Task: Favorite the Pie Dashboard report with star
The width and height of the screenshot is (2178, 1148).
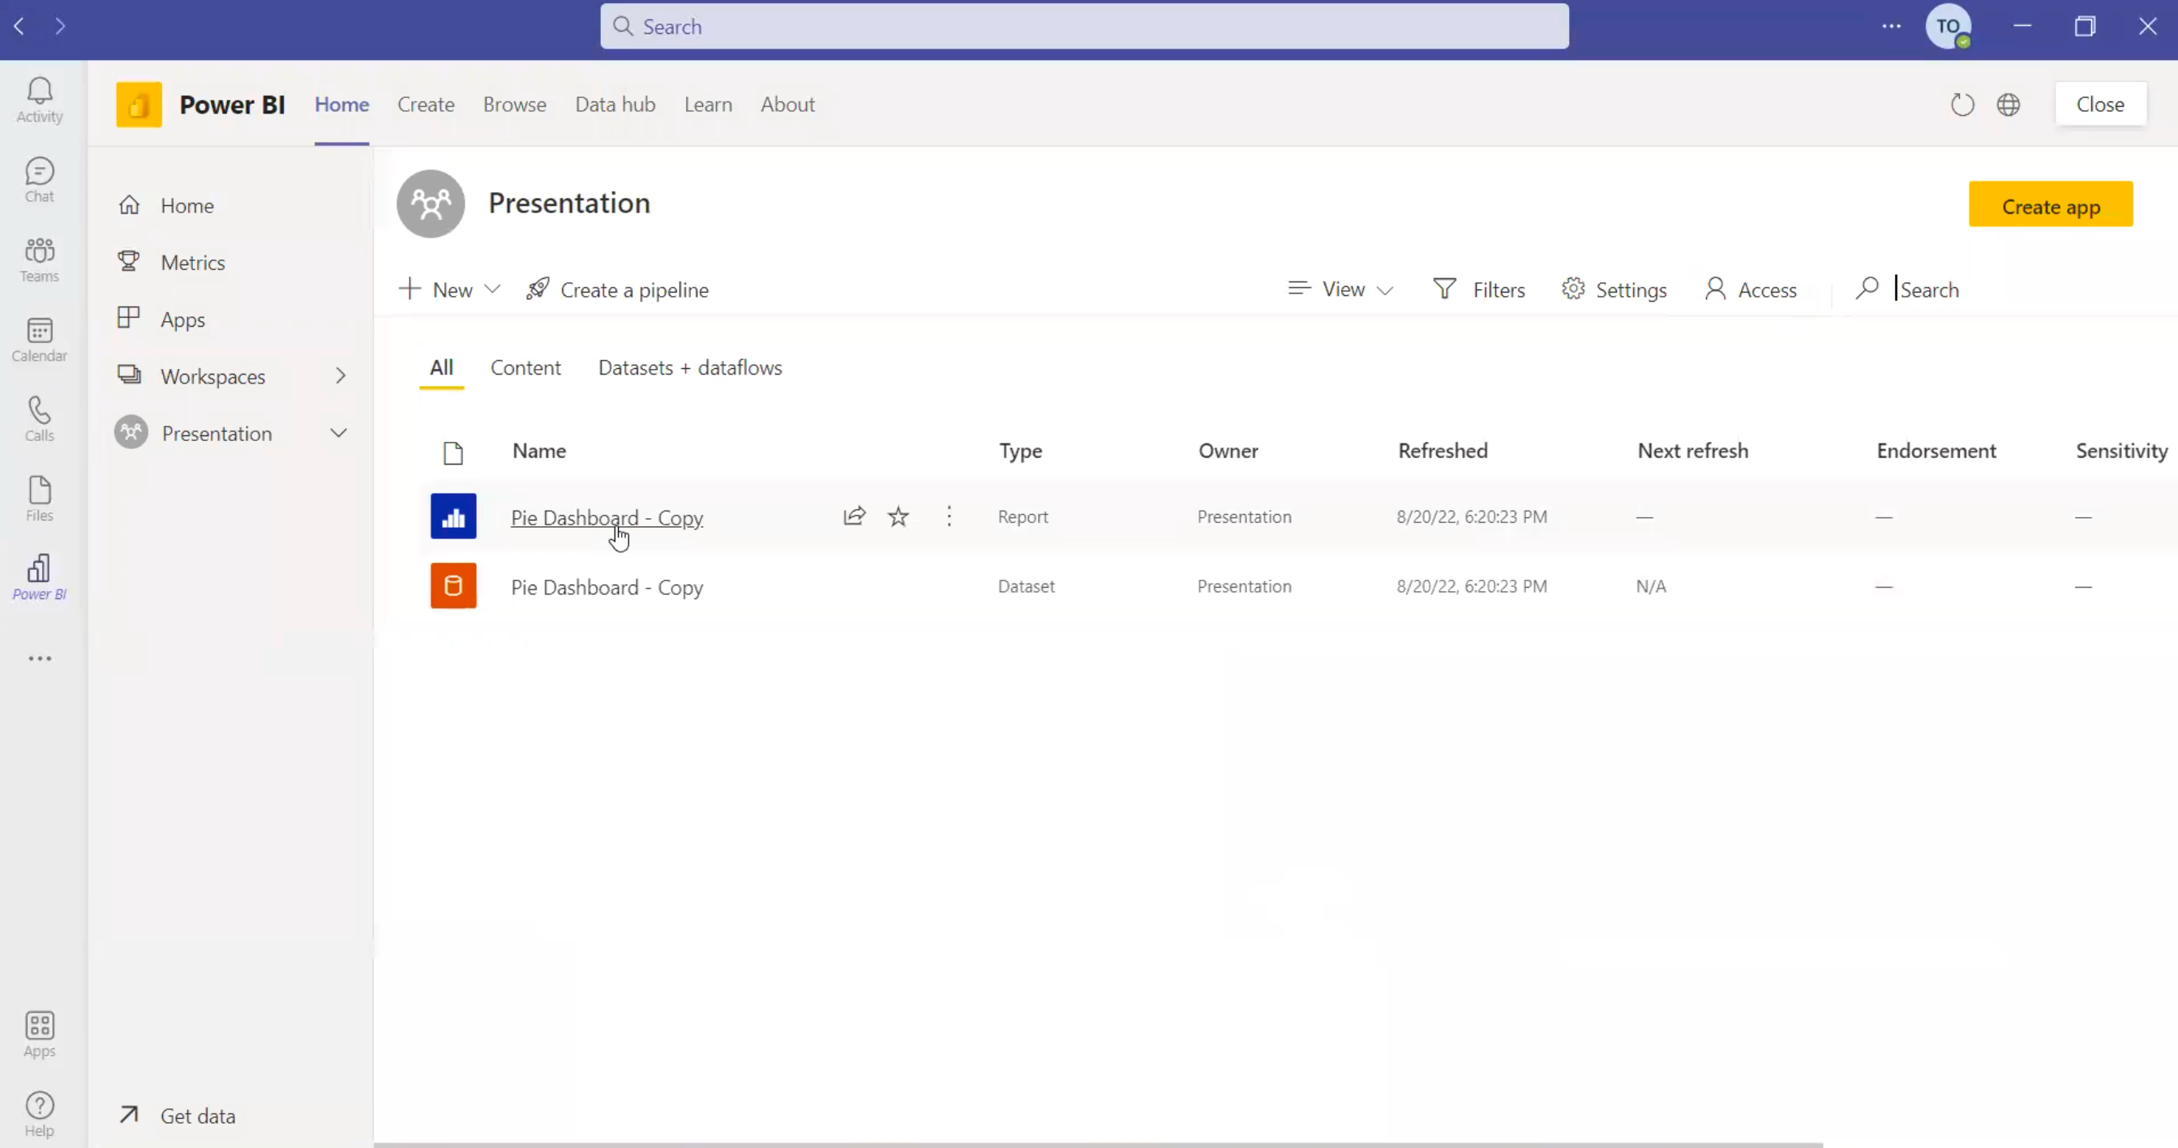Action: point(898,516)
